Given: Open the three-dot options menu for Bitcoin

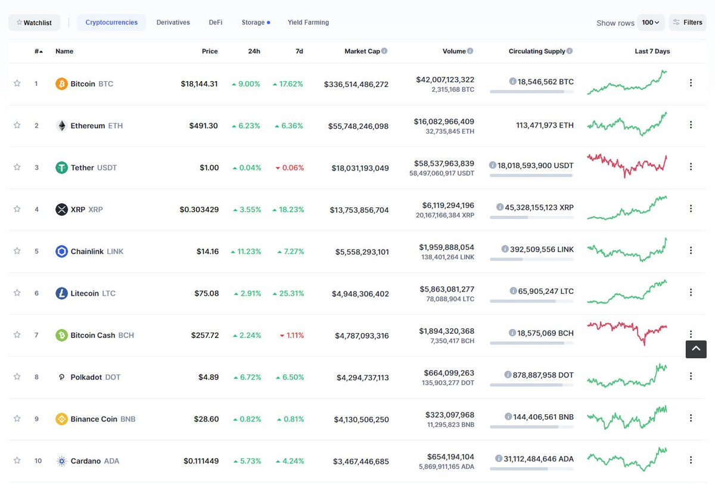Looking at the screenshot, I should click(691, 83).
